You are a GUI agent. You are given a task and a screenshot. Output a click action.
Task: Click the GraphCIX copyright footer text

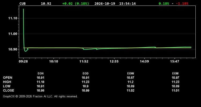40,96
